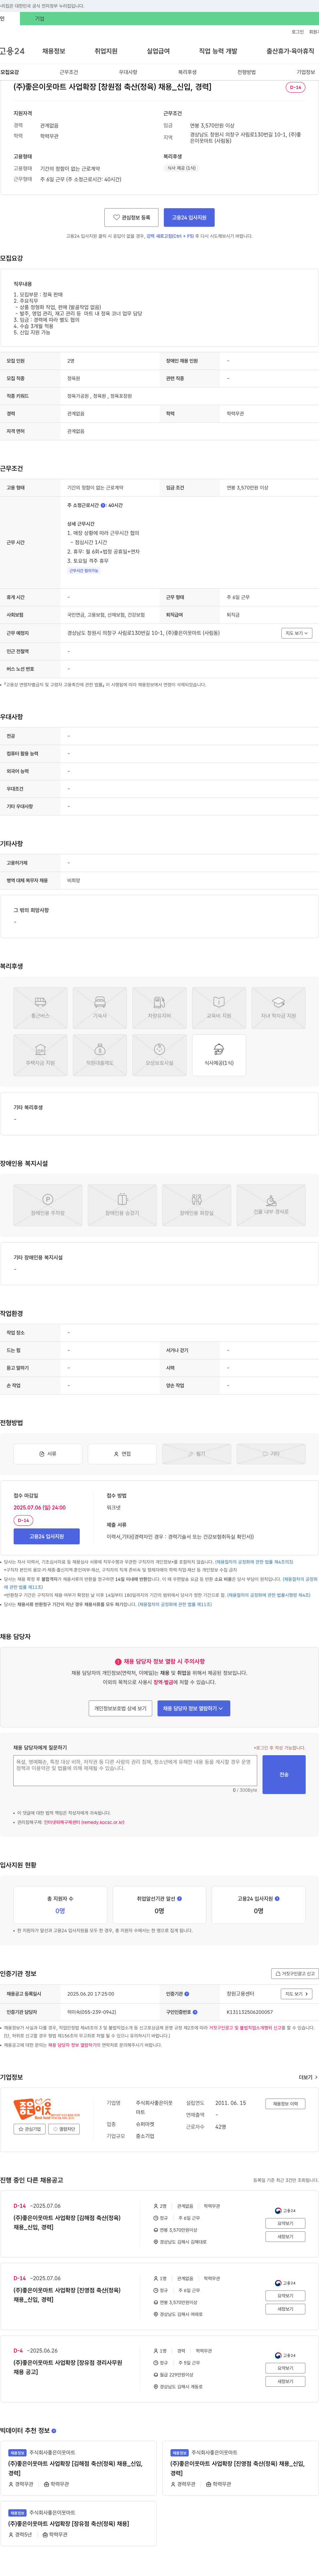Open the 취업지원 menu

tap(106, 51)
